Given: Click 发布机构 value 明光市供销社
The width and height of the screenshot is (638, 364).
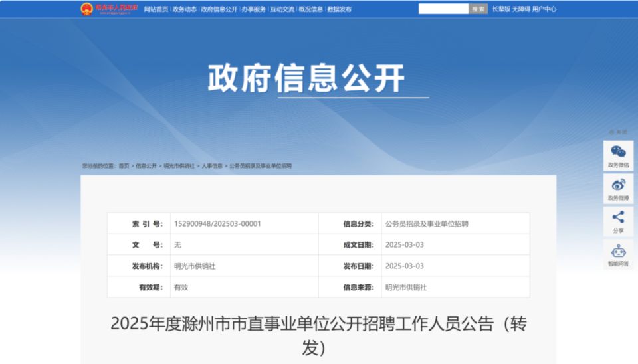Looking at the screenshot, I should [x=195, y=266].
